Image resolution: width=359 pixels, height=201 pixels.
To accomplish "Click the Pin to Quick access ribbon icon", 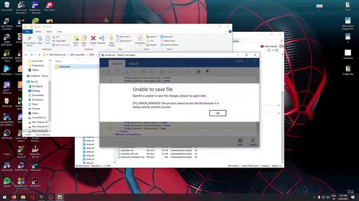I will tap(29, 41).
